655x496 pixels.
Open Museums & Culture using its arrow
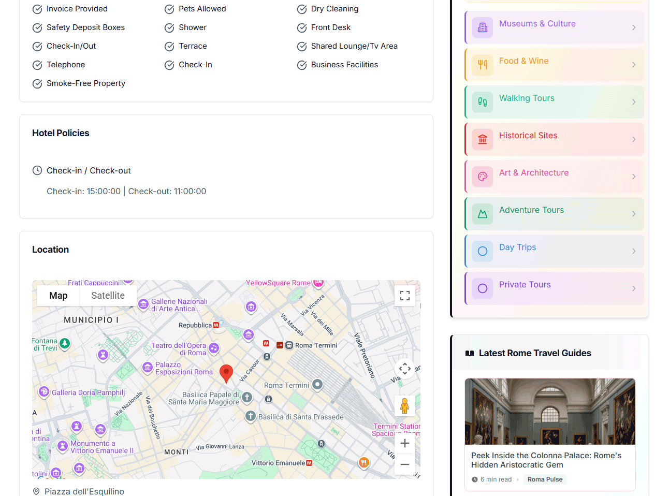coord(634,27)
